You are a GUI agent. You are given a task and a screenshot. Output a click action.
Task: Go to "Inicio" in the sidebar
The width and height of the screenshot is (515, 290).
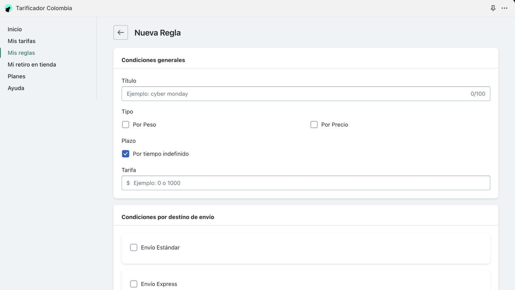point(15,29)
